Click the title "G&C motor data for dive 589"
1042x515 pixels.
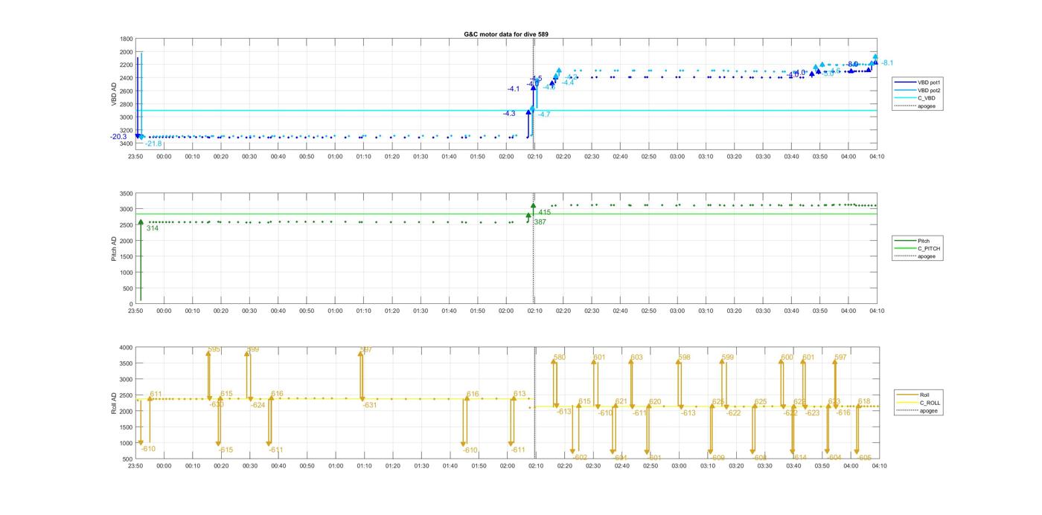[505, 34]
